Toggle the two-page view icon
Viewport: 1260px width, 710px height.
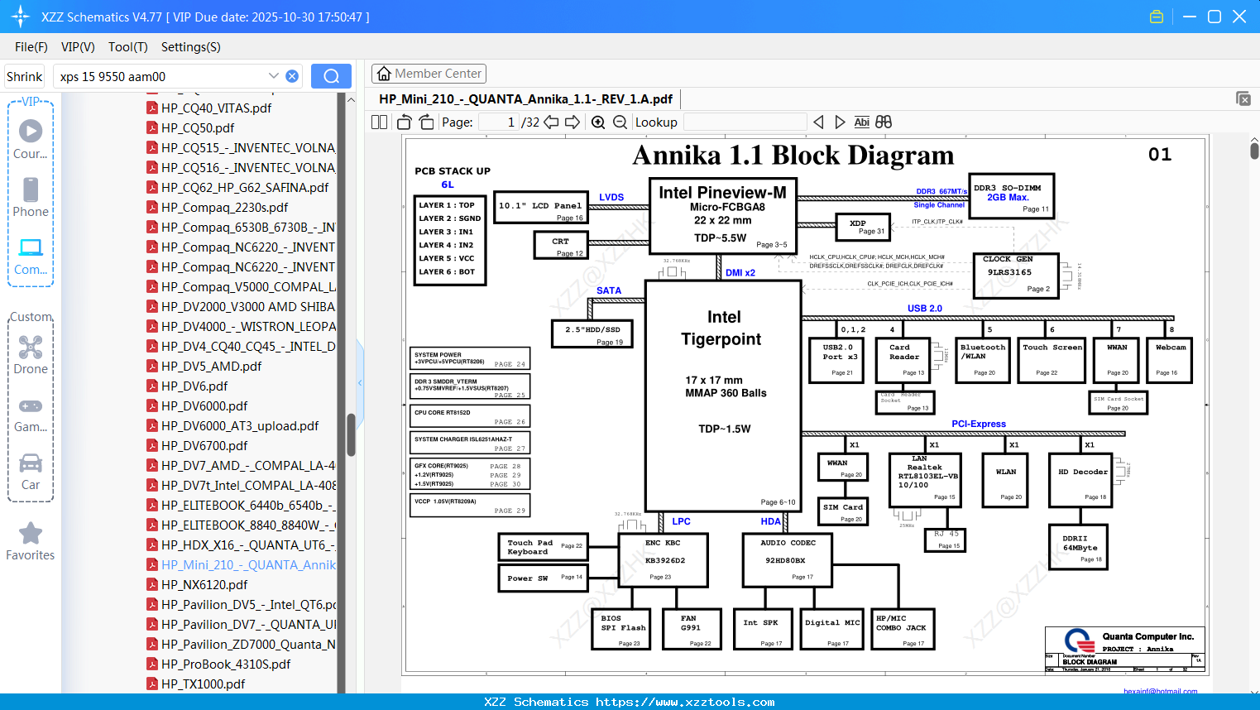coord(379,122)
